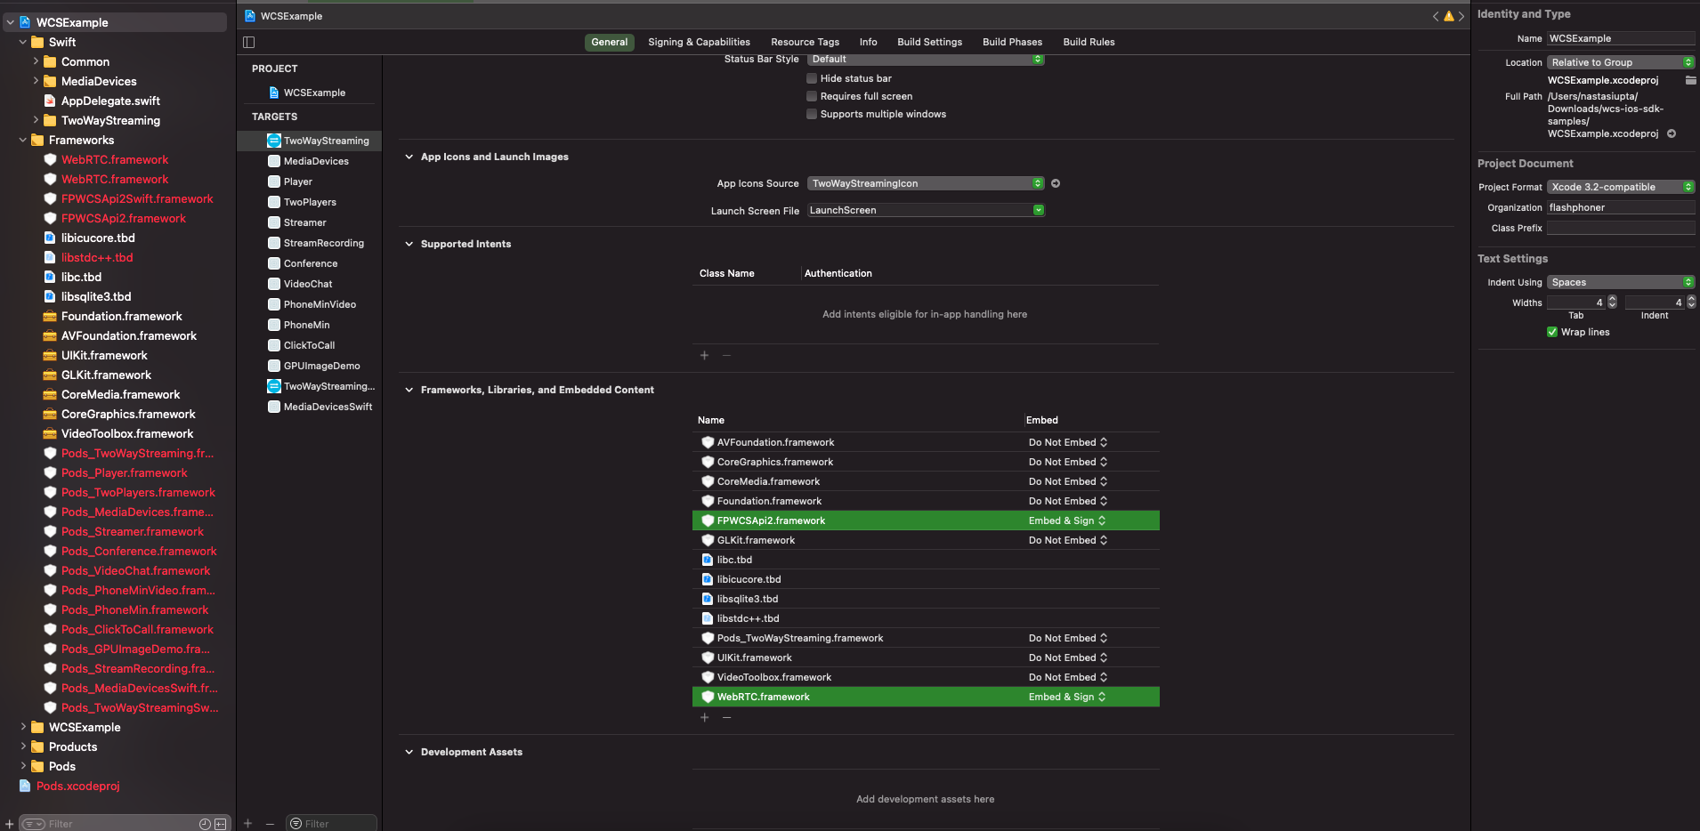1700x831 pixels.
Task: Toggle Wrap lines checkbox
Action: (1552, 332)
